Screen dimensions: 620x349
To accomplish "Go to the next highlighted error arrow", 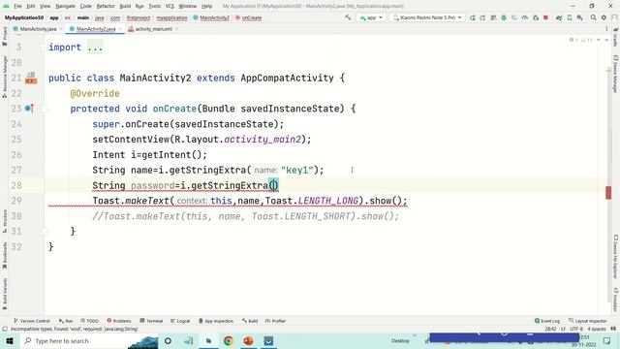I will pos(606,40).
